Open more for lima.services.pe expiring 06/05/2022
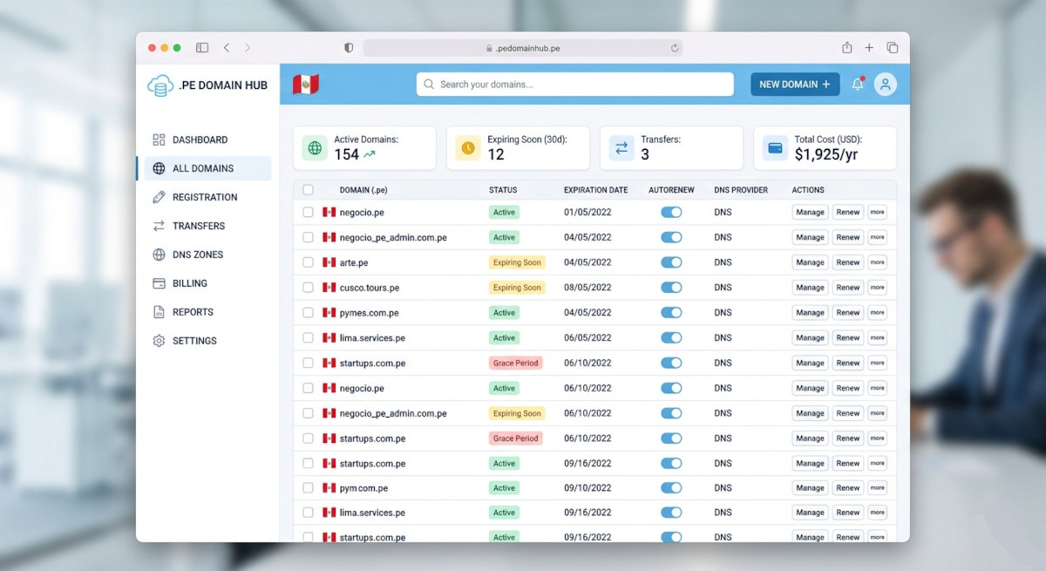The height and width of the screenshot is (571, 1046). coord(877,338)
